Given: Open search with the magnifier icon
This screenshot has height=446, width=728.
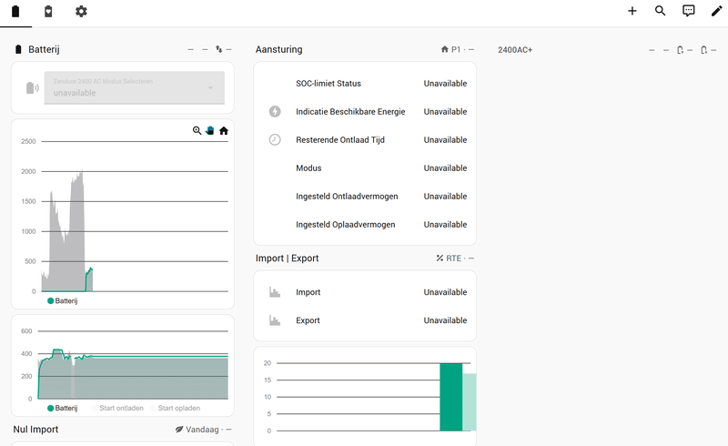Looking at the screenshot, I should (661, 12).
